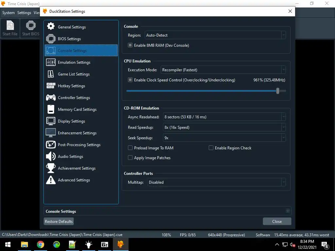This screenshot has height=251, width=335.
Task: Close the DuckStation Settings dialog via X
Action: pyautogui.click(x=290, y=11)
